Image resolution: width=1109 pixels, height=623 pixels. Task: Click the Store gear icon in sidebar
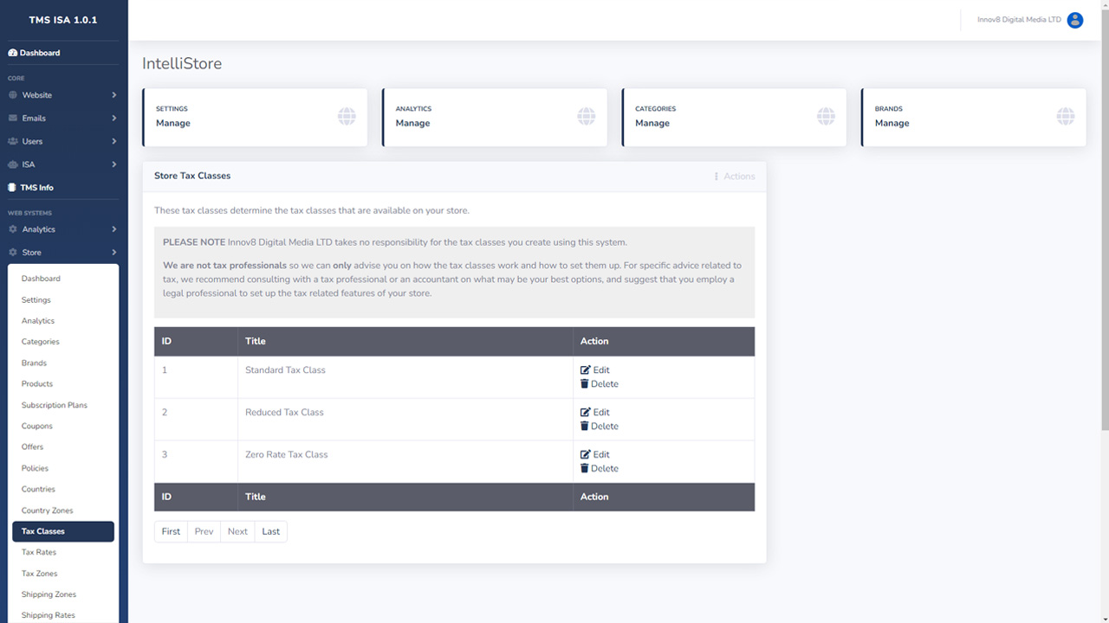13,253
